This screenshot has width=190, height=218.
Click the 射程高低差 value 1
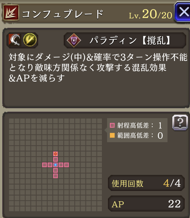[x=160, y=125]
